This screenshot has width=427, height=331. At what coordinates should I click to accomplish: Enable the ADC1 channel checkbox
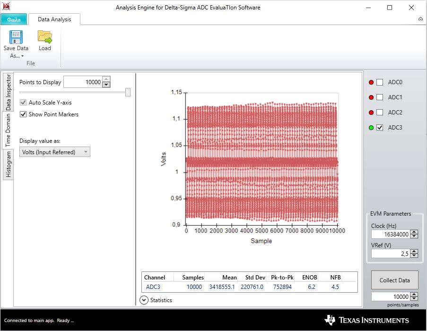click(380, 97)
